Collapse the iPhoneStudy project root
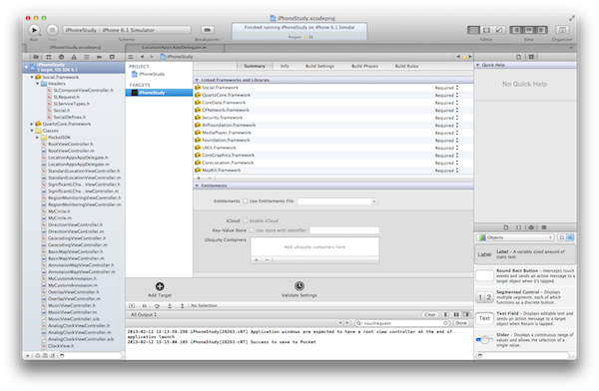This screenshot has width=599, height=391. [x=26, y=67]
